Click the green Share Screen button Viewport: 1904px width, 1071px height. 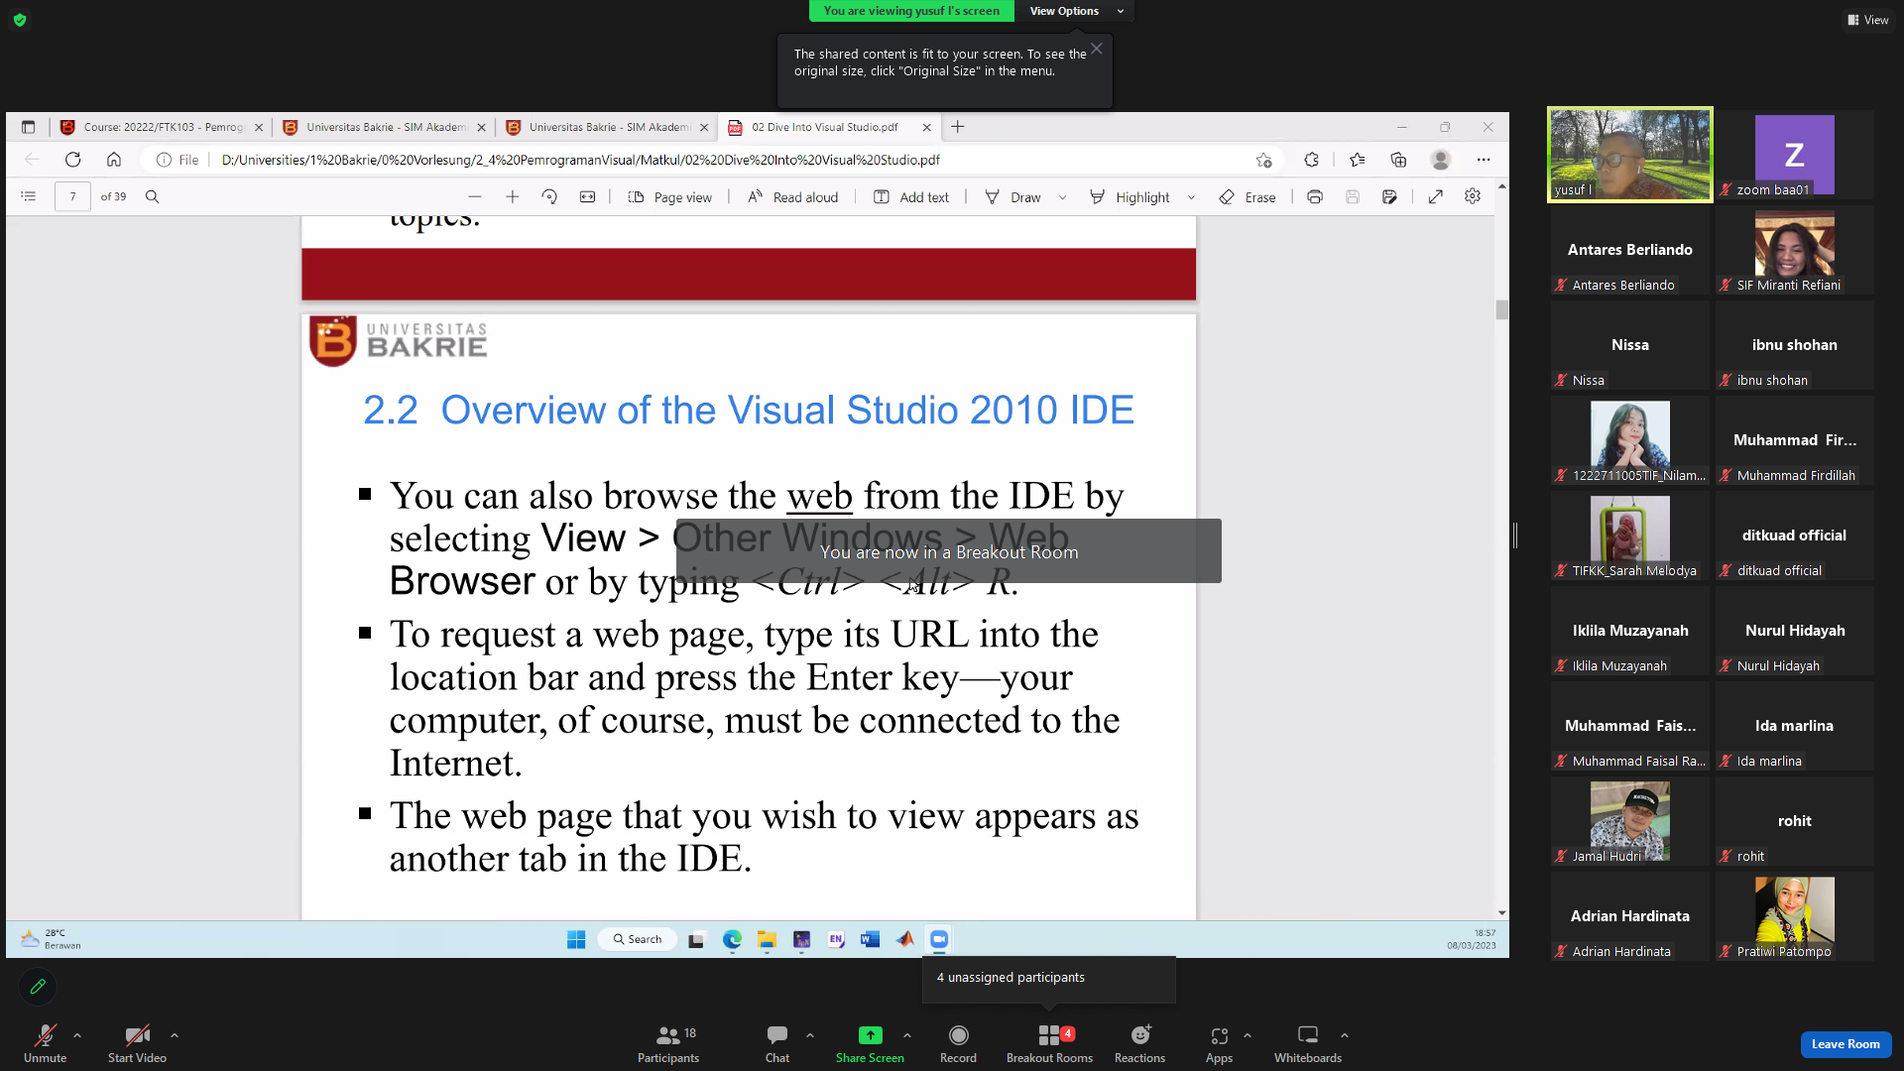pyautogui.click(x=870, y=1043)
